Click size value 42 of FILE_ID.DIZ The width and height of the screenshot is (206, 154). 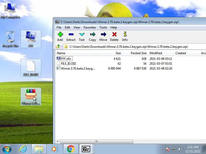pyautogui.click(x=119, y=63)
